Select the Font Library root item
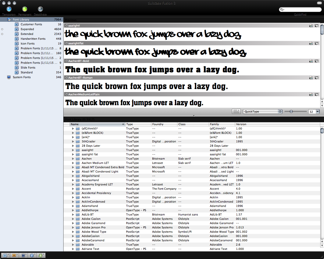Image resolution: width=324 pixels, height=259 pixels. point(32,19)
